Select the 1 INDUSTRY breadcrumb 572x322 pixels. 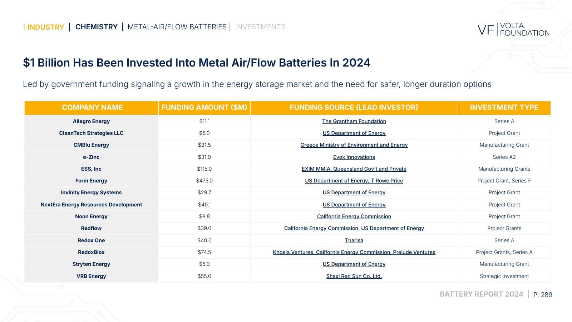pyautogui.click(x=43, y=27)
